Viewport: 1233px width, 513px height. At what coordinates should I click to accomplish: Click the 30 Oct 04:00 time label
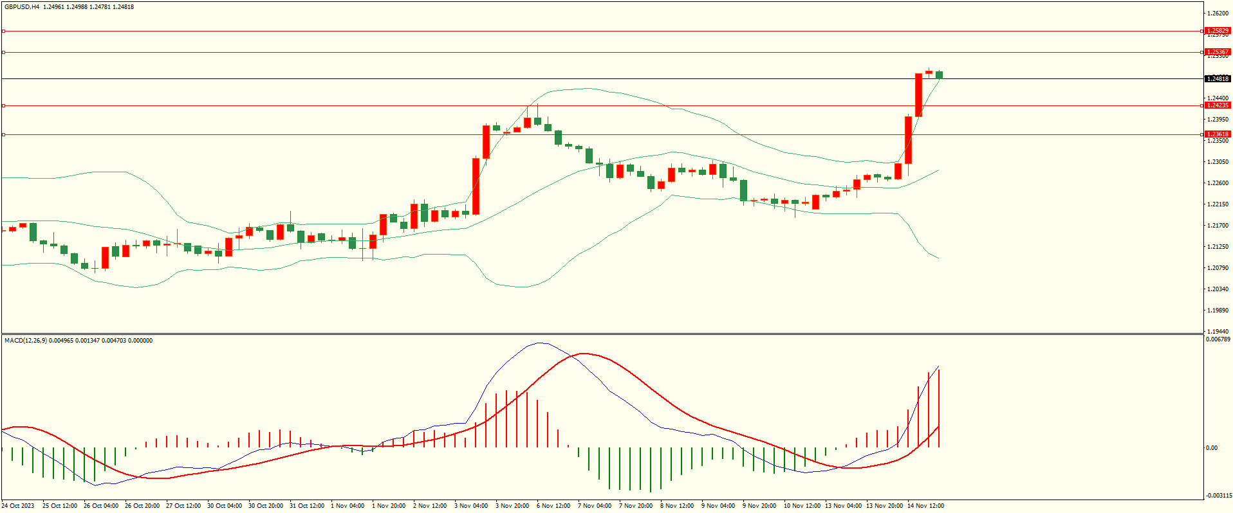point(225,506)
